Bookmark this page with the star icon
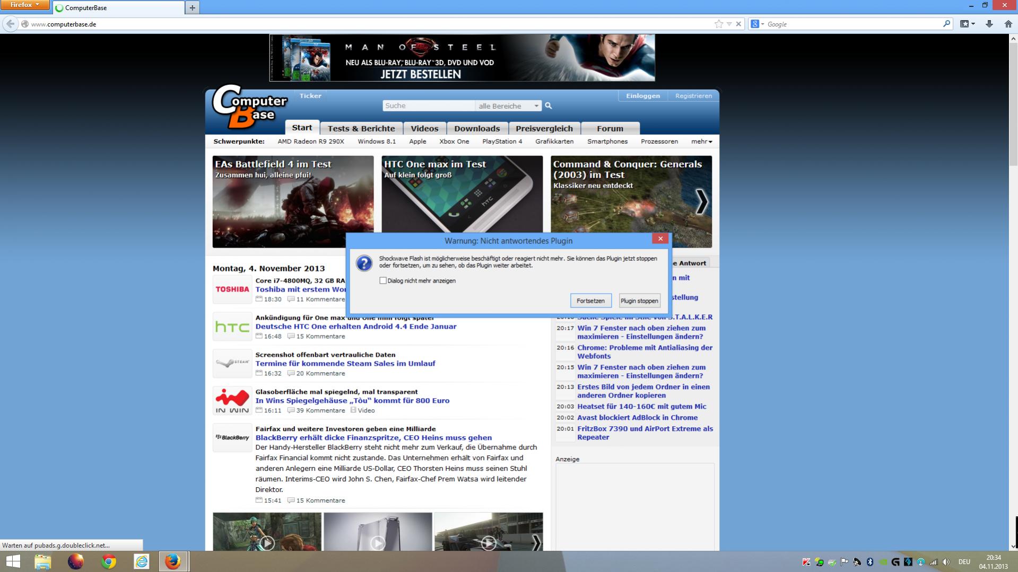This screenshot has height=572, width=1018. (719, 24)
